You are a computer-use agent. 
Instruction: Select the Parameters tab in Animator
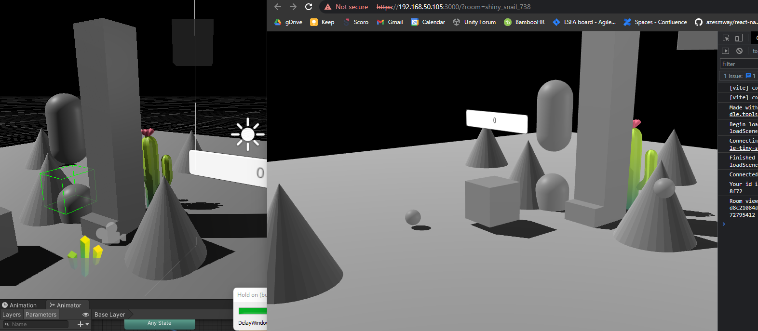click(x=41, y=315)
